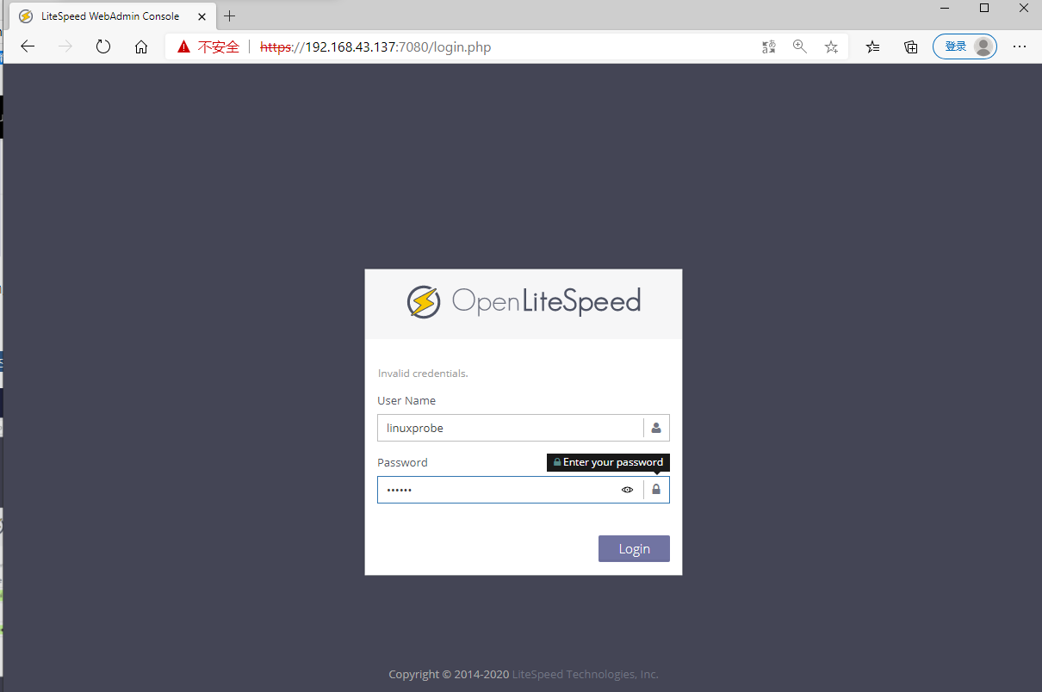Open the collections icon
This screenshot has height=692, width=1042.
pyautogui.click(x=910, y=46)
